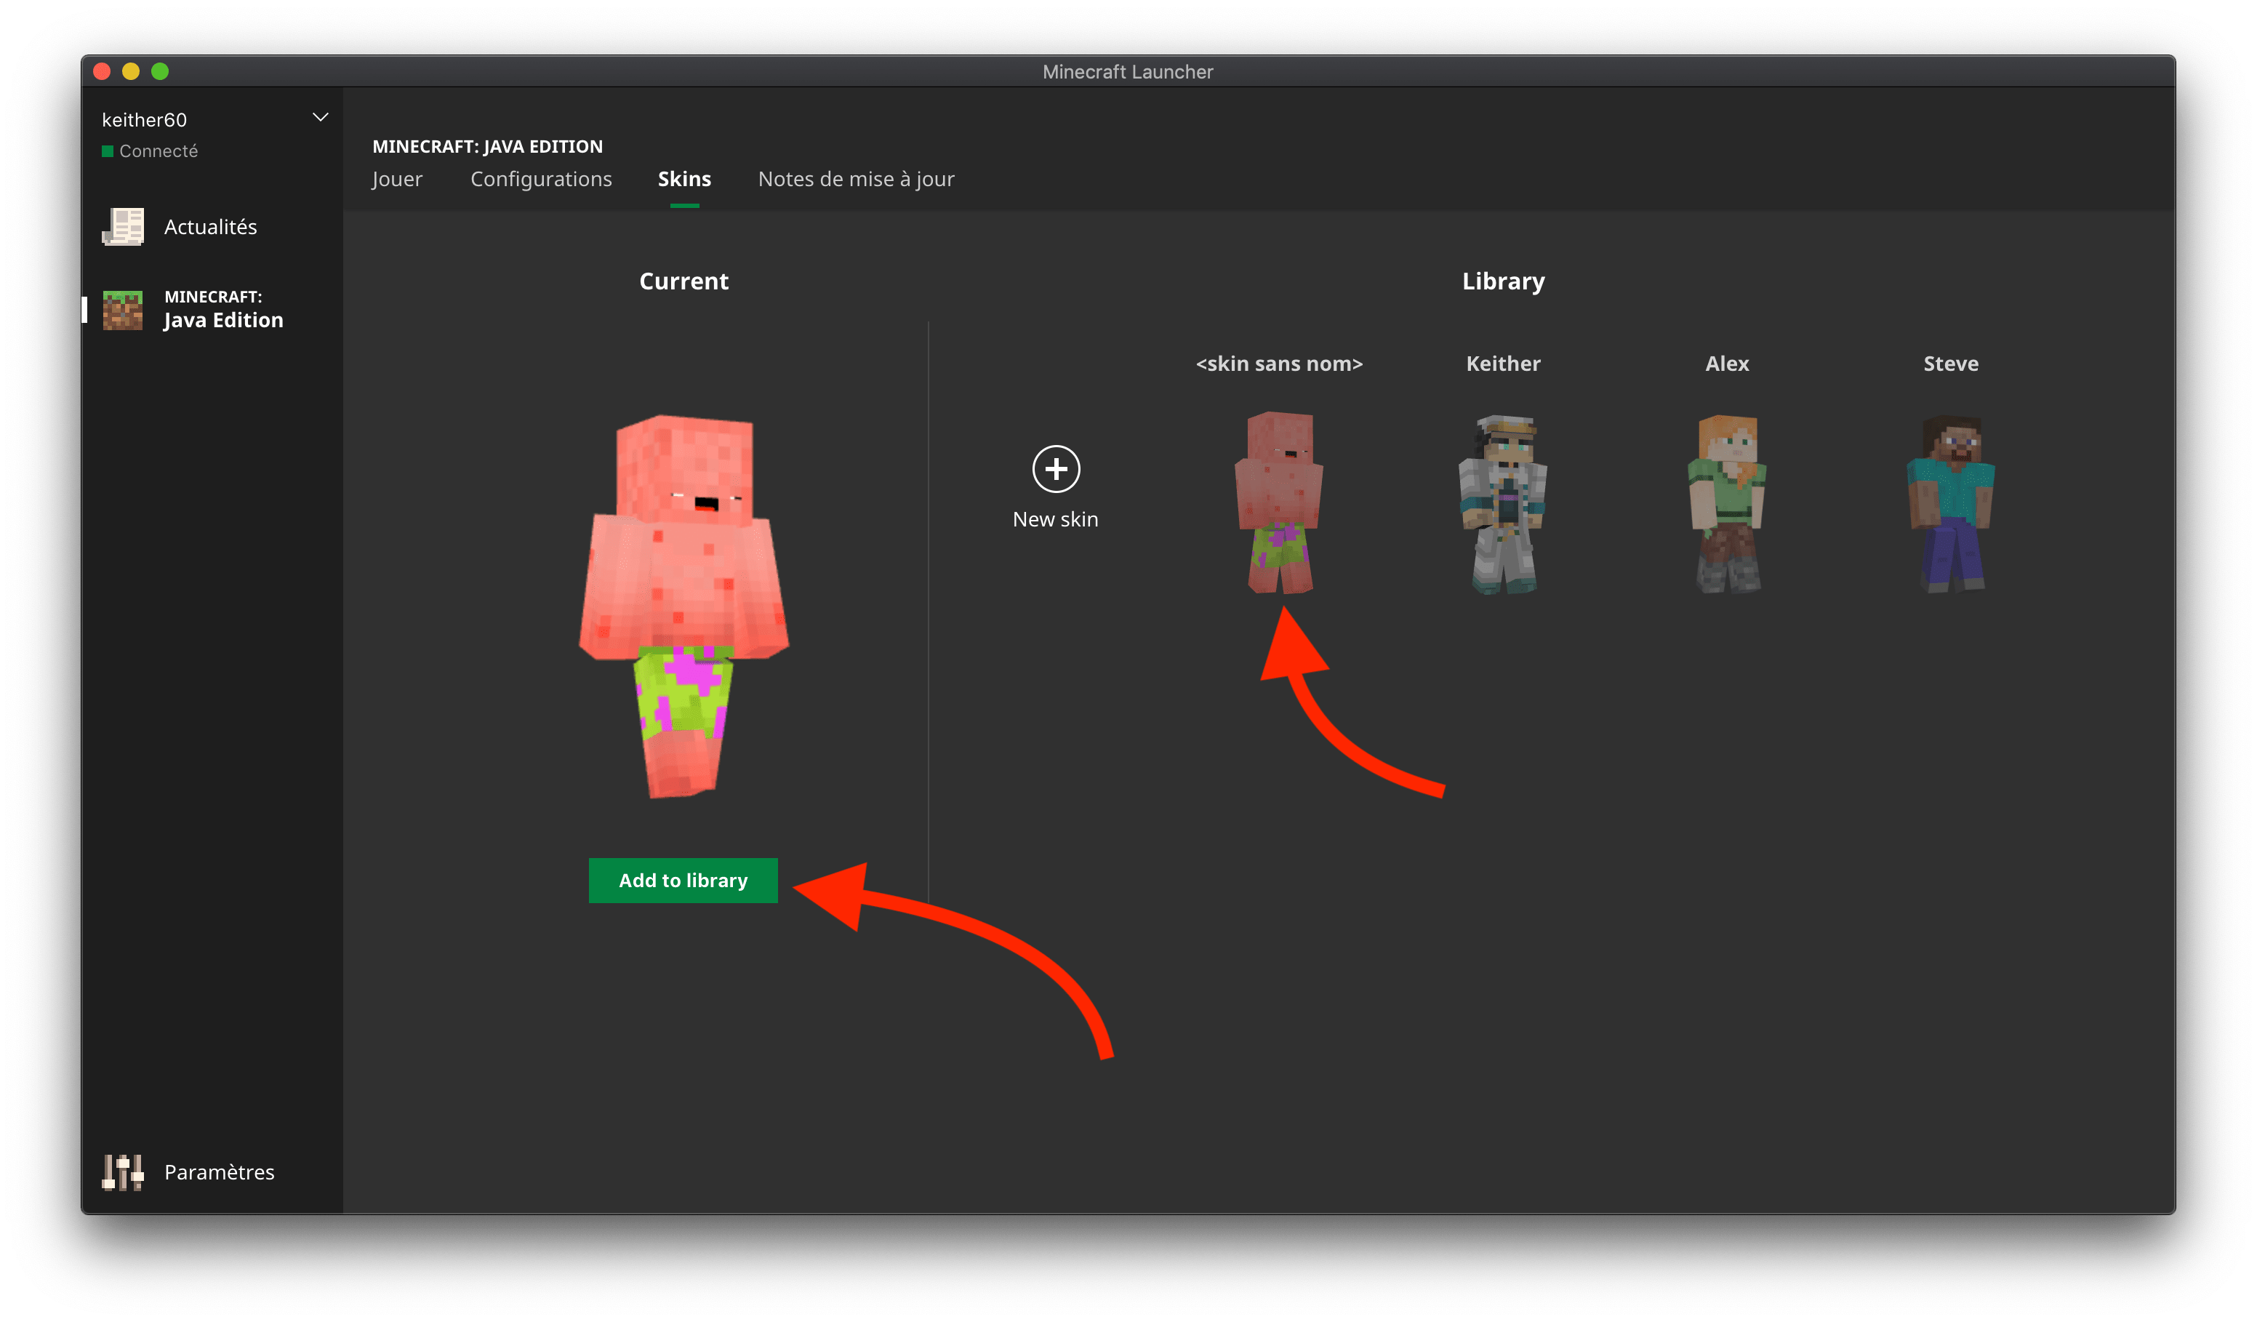Viewport: 2257px width, 1322px height.
Task: Open the Actualités newspaper icon
Action: [123, 227]
